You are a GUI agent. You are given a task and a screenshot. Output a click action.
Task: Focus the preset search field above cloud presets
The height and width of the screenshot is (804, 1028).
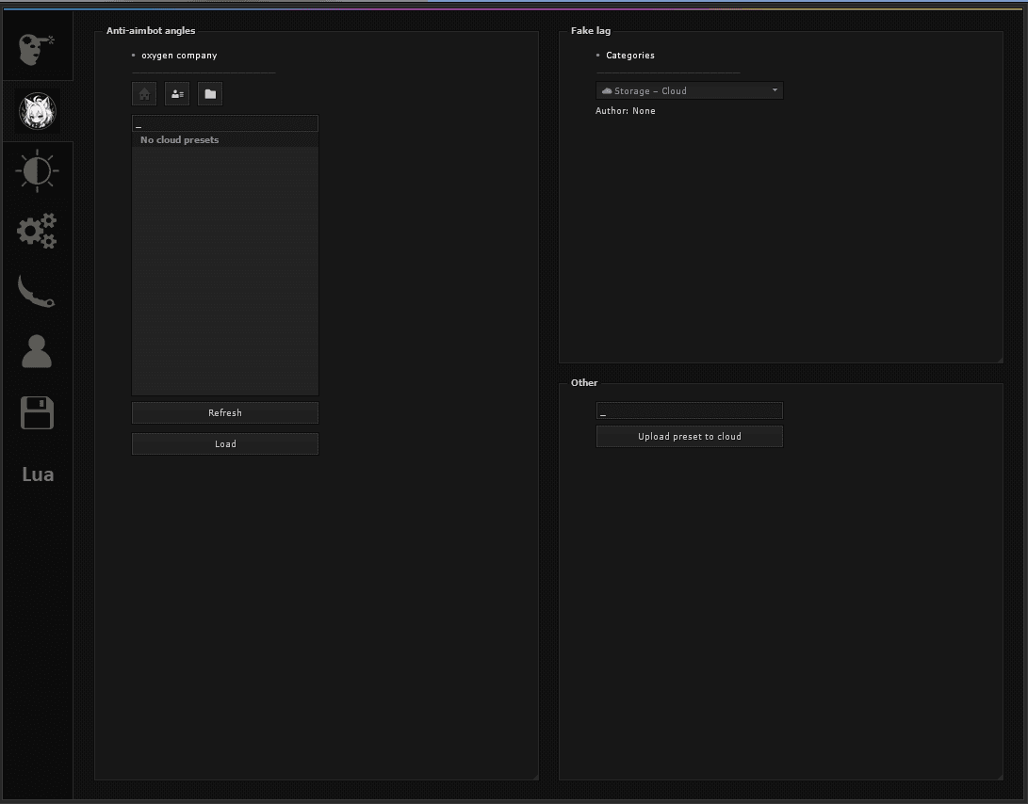(225, 123)
